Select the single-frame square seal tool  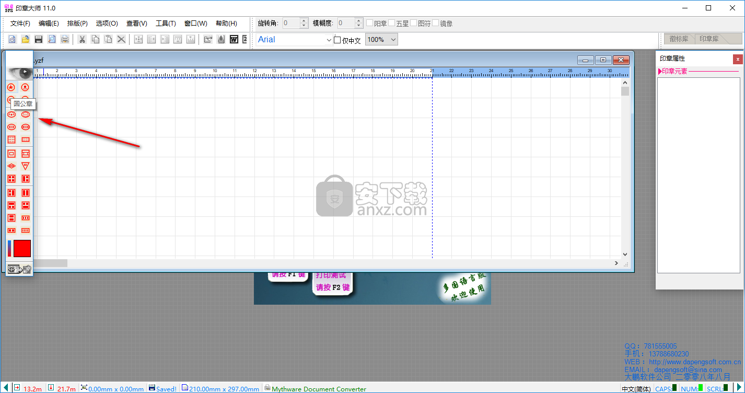tap(11, 154)
